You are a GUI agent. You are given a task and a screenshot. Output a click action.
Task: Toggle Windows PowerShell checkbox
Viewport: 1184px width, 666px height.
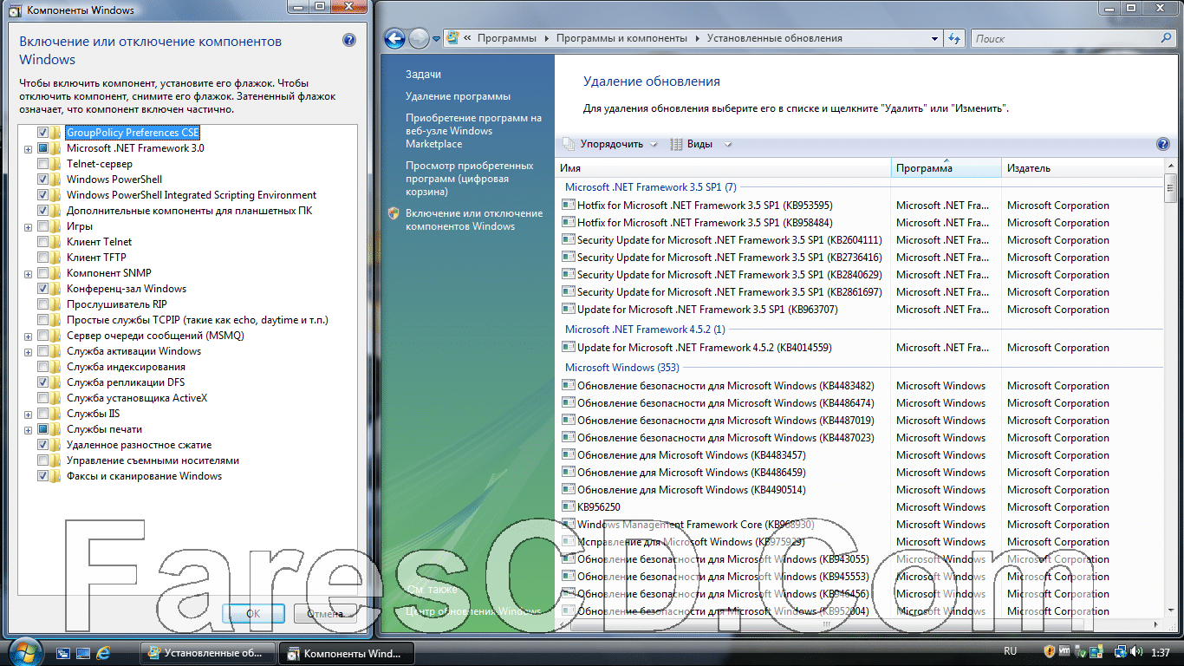[42, 180]
